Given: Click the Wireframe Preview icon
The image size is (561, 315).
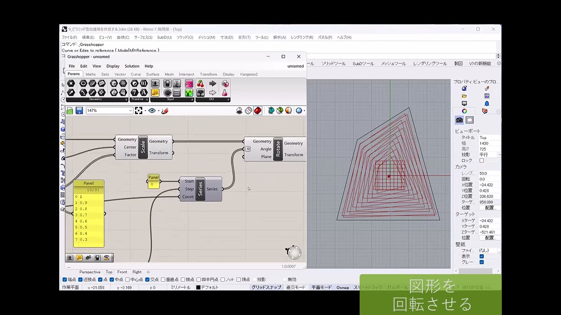Looking at the screenshot, I should click(x=249, y=111).
